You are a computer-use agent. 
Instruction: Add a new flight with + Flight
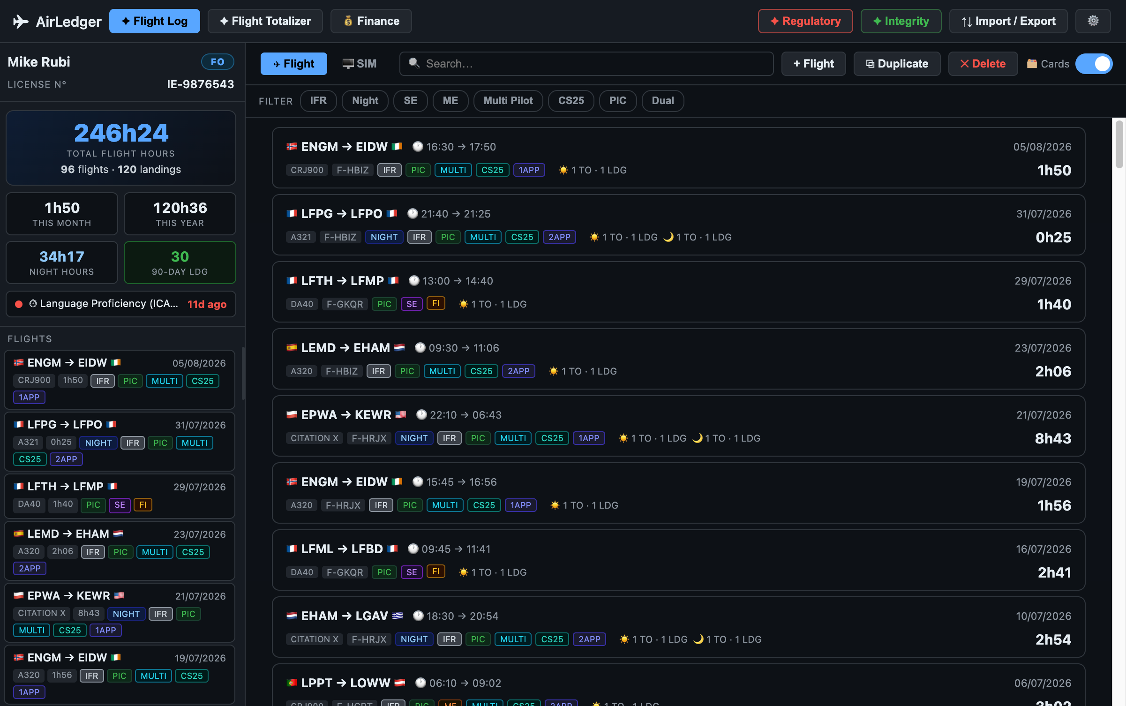tap(814, 64)
